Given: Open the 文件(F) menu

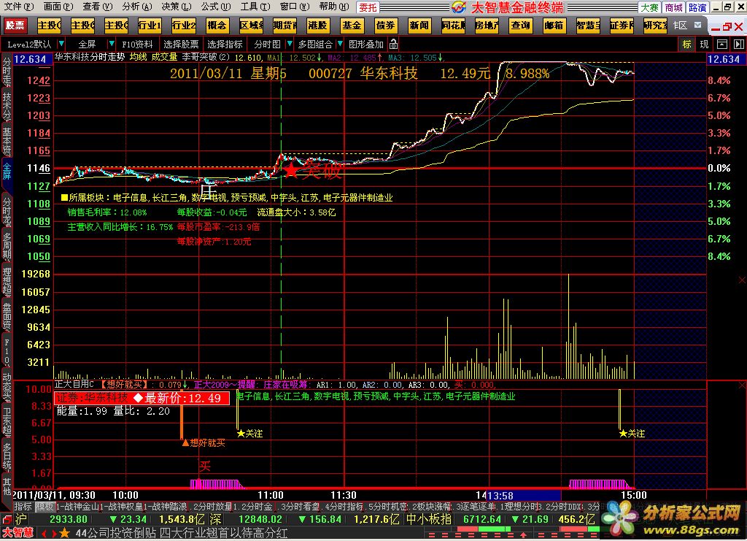Looking at the screenshot, I should click(19, 7).
